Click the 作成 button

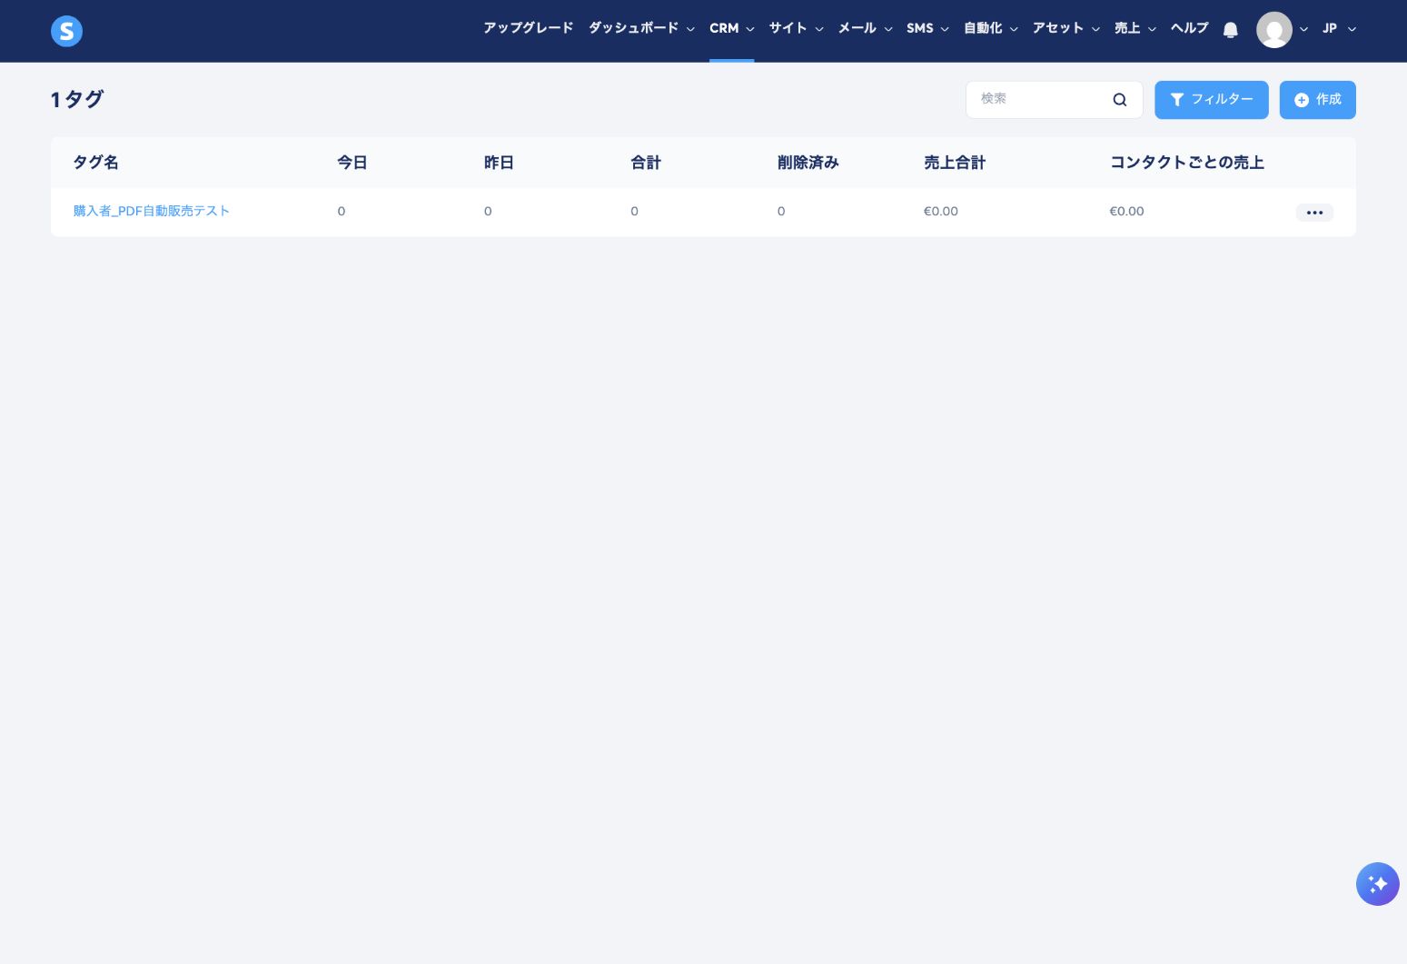1317,100
